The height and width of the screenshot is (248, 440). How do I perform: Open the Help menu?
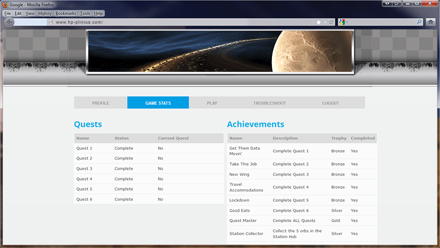point(98,13)
